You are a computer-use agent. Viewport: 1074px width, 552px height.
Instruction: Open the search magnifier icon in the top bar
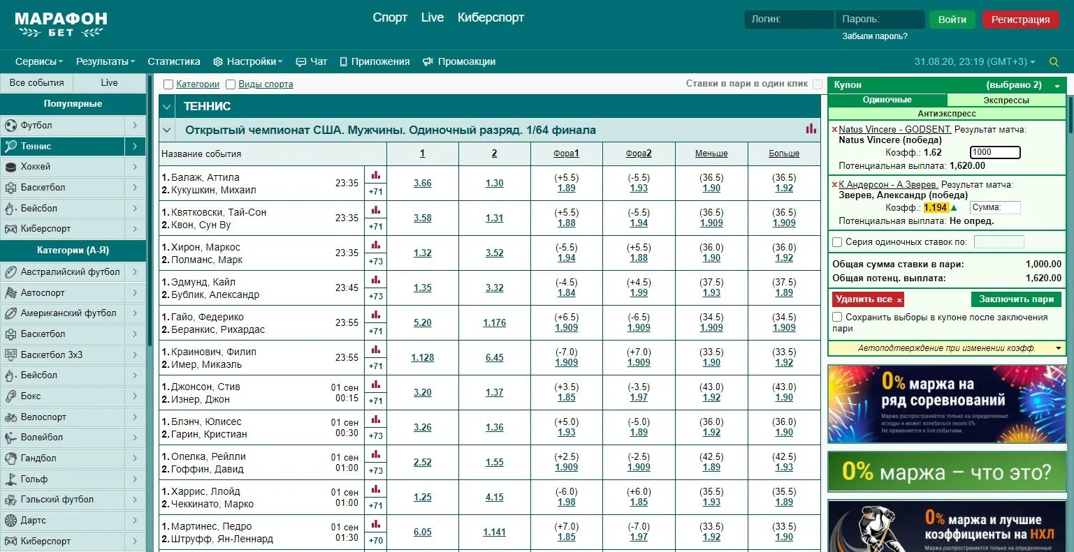coord(1054,62)
